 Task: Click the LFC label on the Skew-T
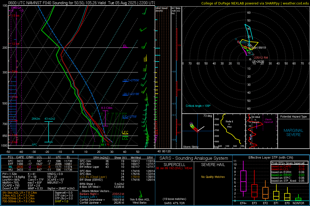coord(125,132)
